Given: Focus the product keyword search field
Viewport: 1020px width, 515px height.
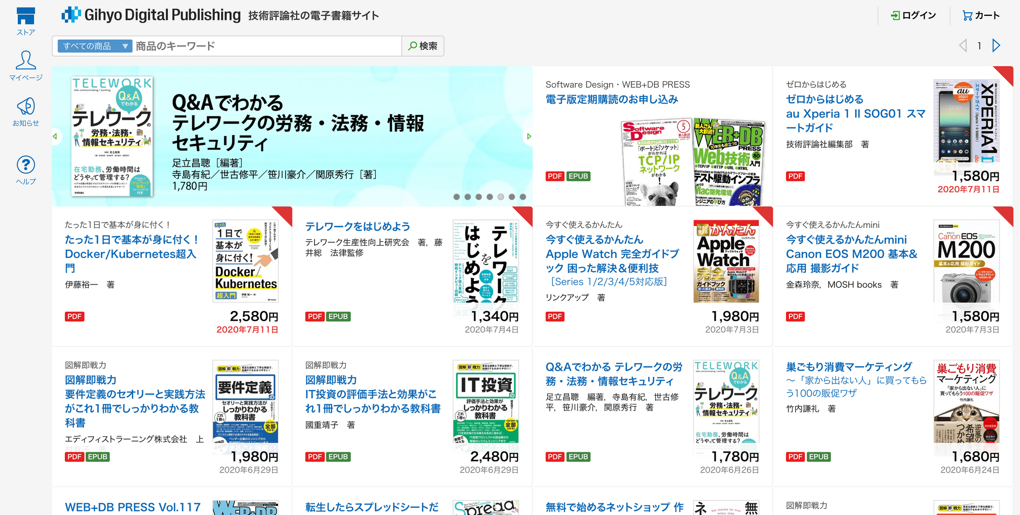Looking at the screenshot, I should click(x=267, y=46).
